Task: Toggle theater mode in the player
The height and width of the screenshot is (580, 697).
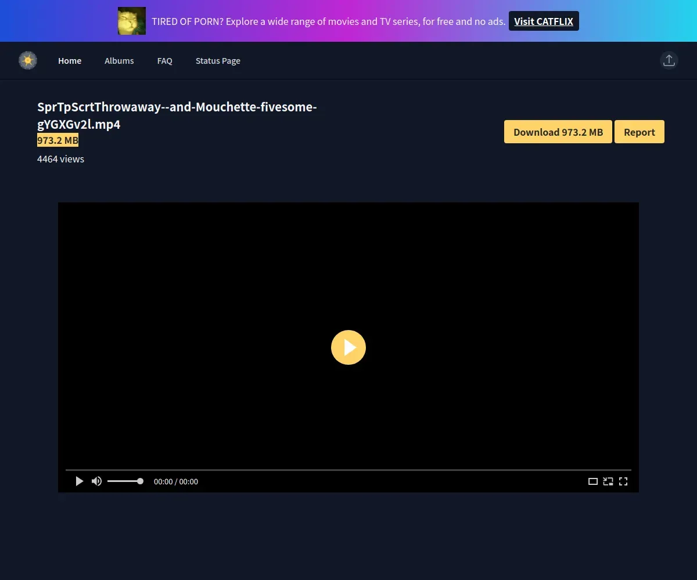Action: click(593, 481)
